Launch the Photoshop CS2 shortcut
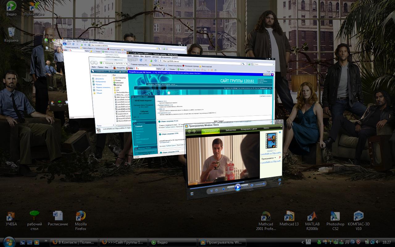 click(335, 221)
